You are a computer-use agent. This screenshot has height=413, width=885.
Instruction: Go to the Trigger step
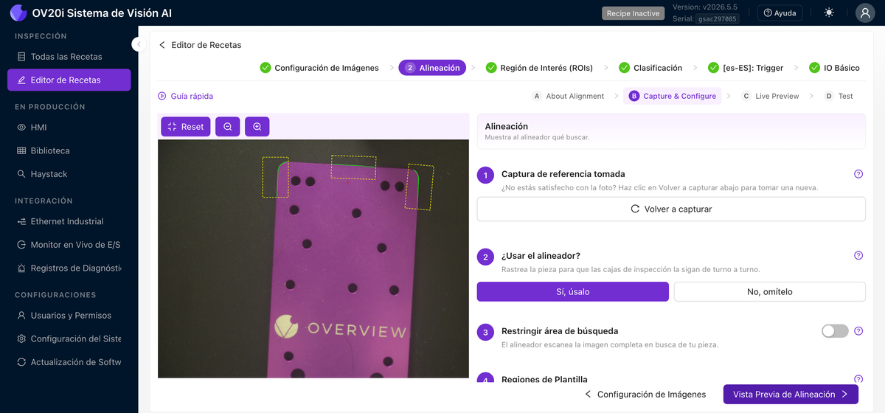click(x=746, y=68)
